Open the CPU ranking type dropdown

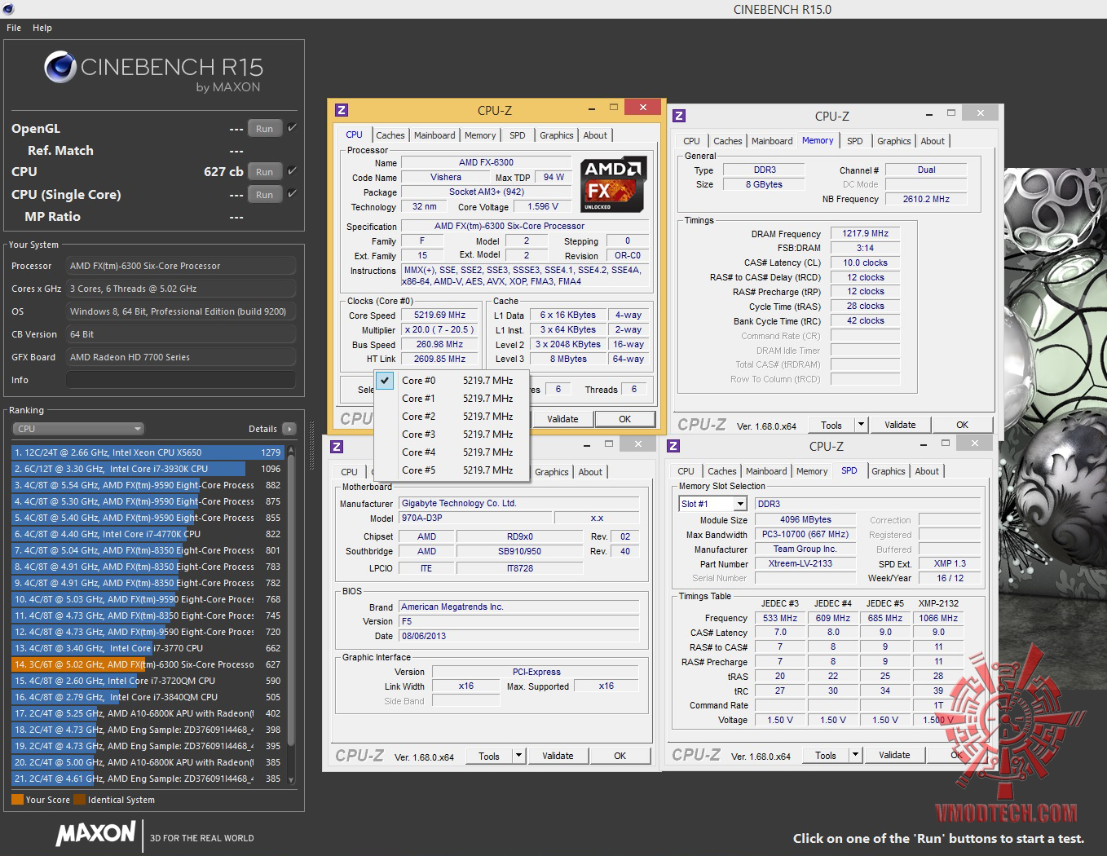click(78, 429)
